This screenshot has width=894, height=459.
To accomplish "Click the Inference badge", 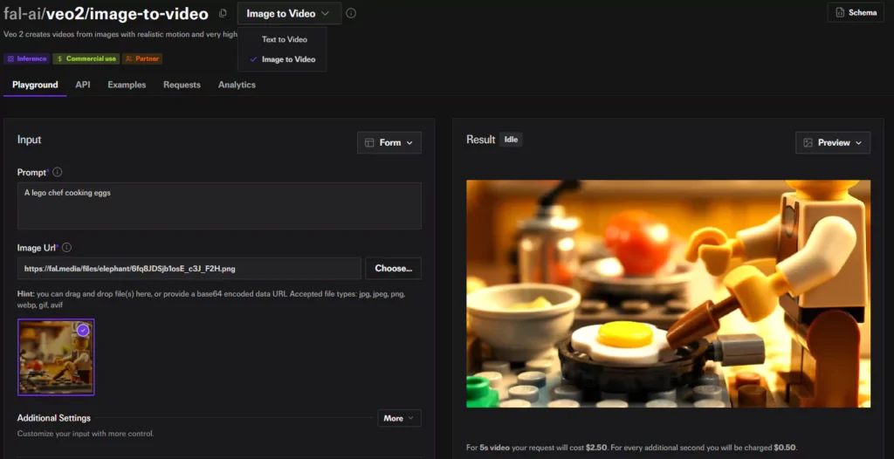I will coord(26,58).
